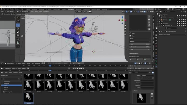
Task: Toggle render camera icon for character1 row
Action: point(185,24)
